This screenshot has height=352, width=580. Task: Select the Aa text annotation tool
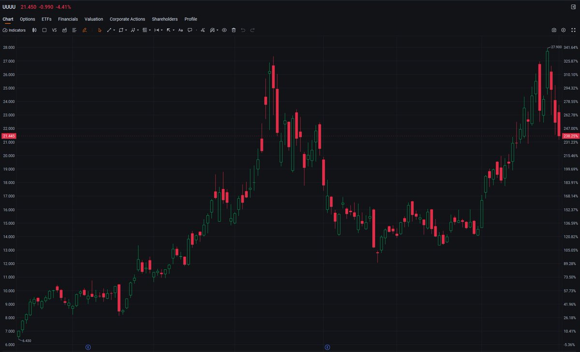pos(180,30)
